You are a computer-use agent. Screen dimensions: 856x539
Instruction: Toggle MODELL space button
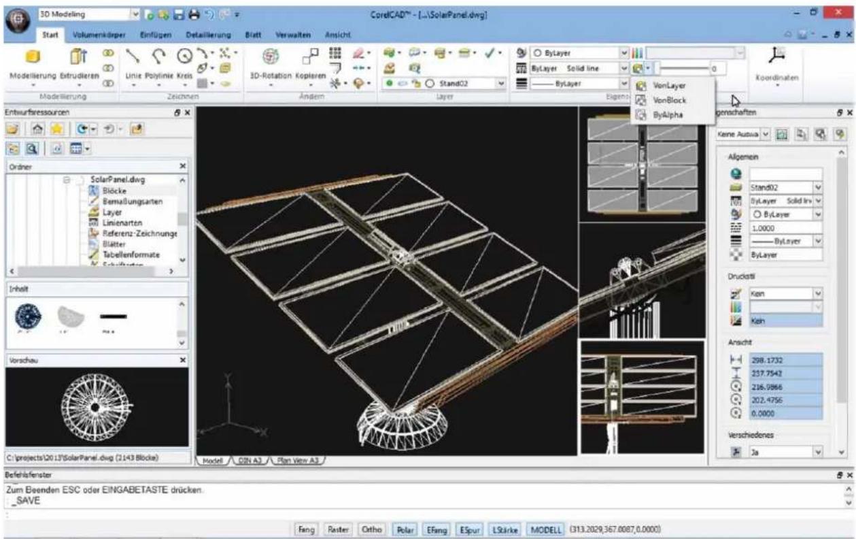[547, 528]
